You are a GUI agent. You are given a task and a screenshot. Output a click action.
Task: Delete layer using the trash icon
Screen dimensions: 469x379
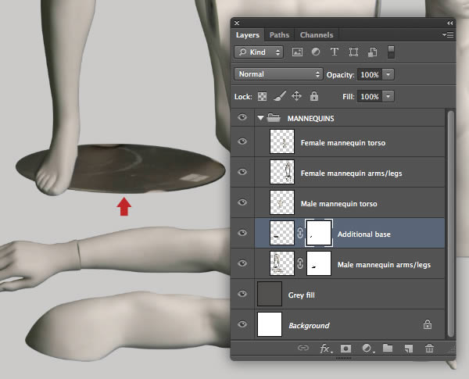click(429, 349)
